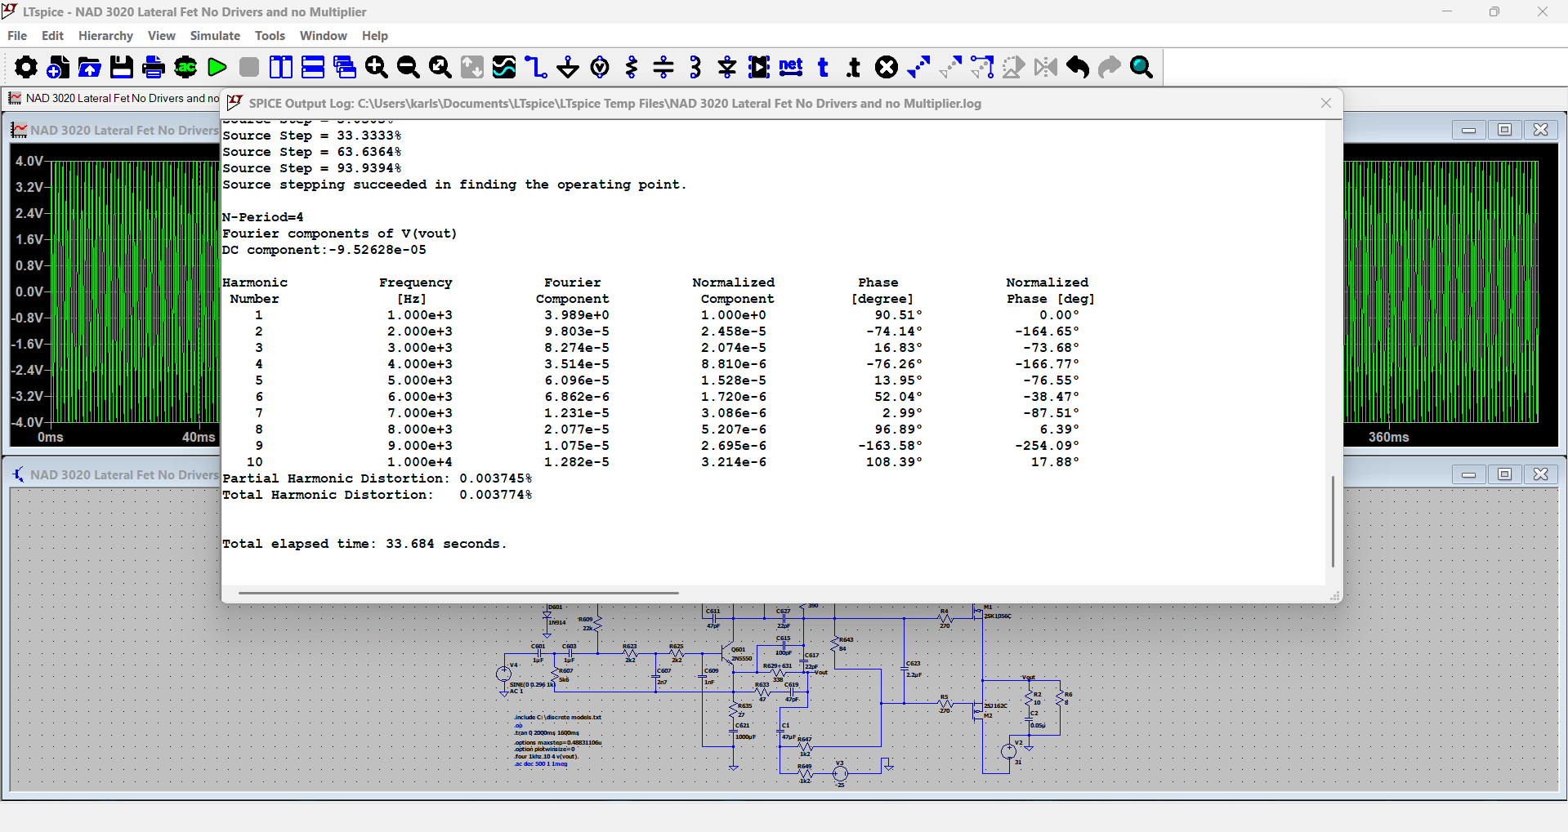Close the SPICE Output Log window
The height and width of the screenshot is (832, 1568).
pos(1326,103)
